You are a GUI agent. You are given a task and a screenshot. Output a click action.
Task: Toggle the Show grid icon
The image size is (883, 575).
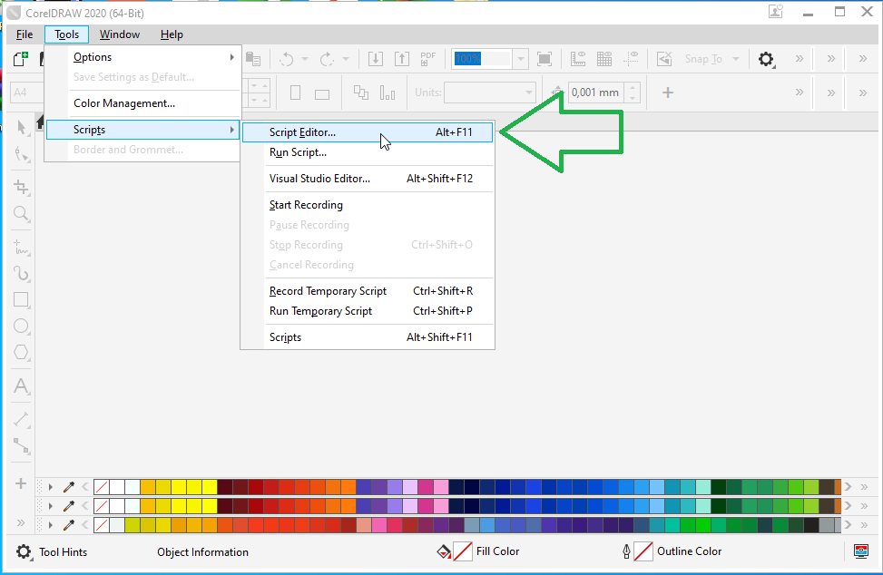(604, 59)
